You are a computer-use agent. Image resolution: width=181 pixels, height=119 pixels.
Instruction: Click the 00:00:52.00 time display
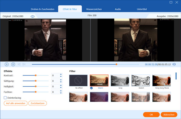tap(151, 64)
